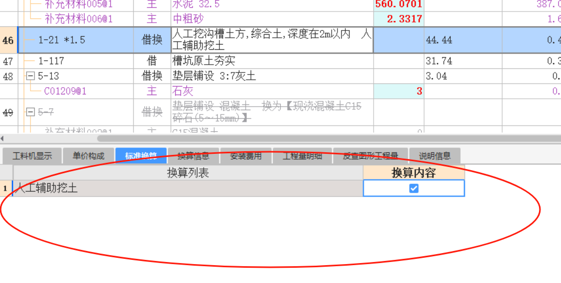This screenshot has width=561, height=283.
Task: Open the 工料机显示 tab
Action: pyautogui.click(x=32, y=156)
